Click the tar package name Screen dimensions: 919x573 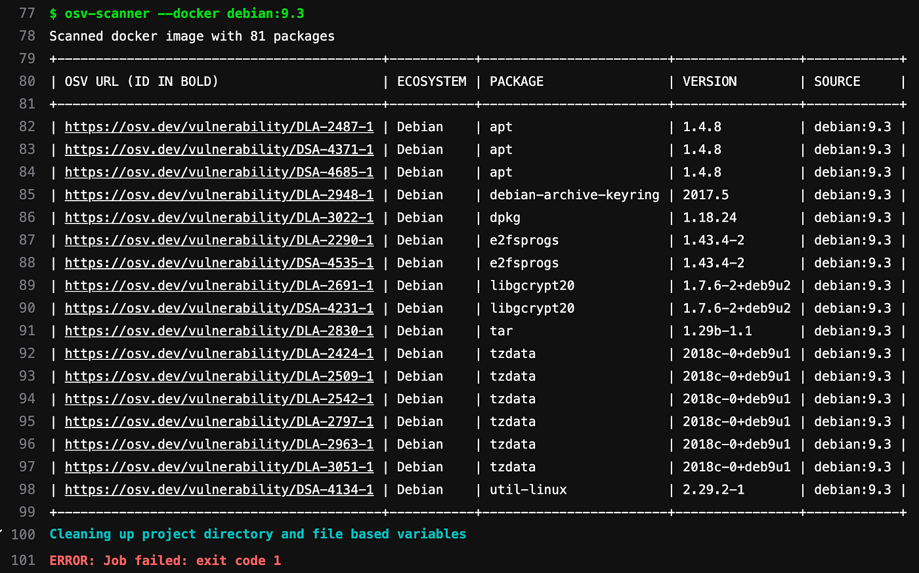[x=501, y=330]
